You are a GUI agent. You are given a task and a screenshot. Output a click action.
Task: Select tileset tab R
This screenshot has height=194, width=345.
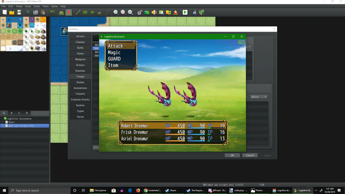point(27,113)
